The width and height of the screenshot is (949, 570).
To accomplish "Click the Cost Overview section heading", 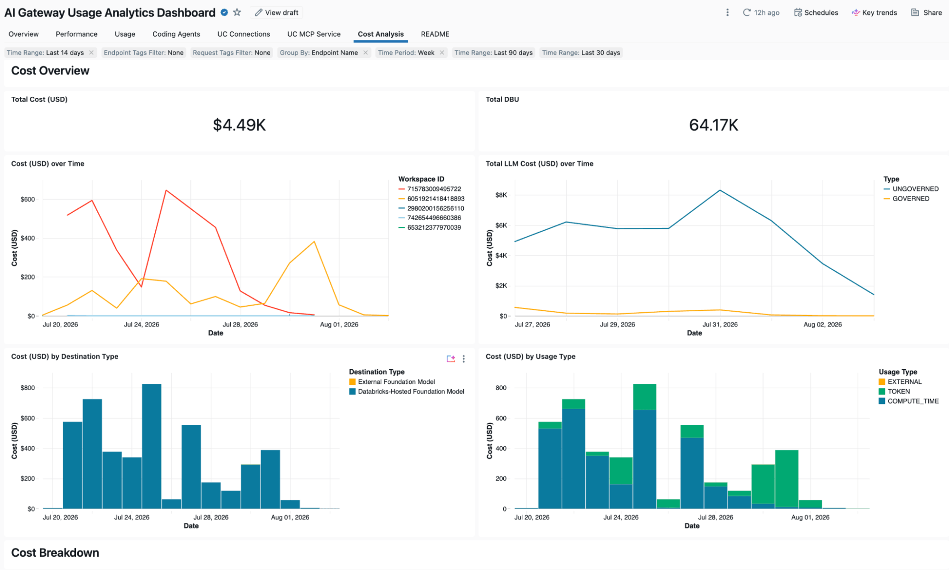I will click(50, 71).
